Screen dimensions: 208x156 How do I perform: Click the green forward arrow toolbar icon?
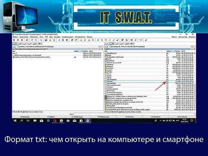coord(36,40)
